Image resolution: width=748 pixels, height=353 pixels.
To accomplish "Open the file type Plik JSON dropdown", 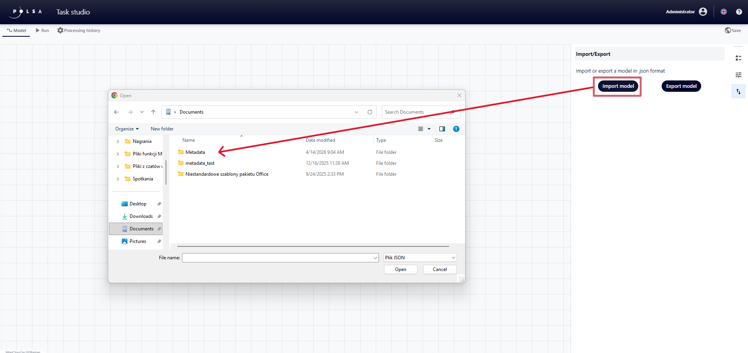I will 420,258.
